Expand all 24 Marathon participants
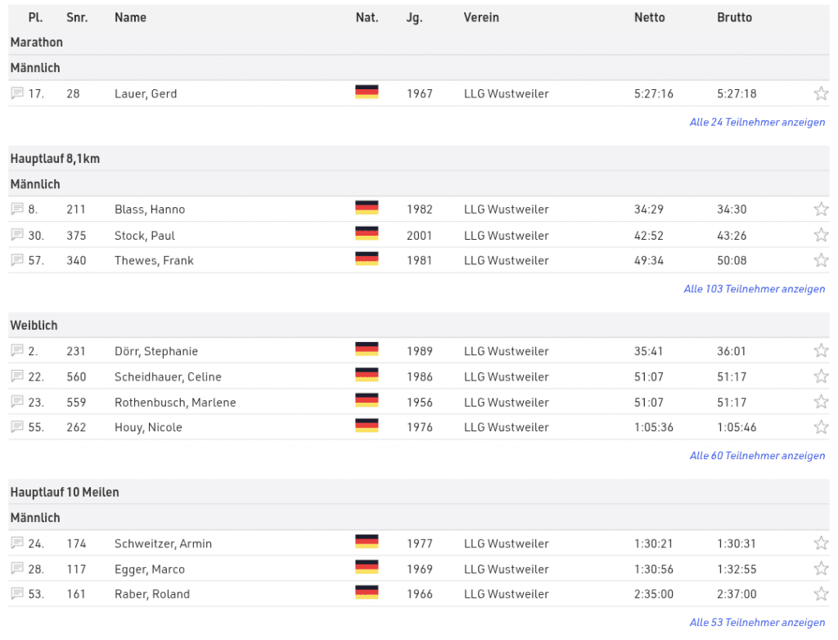Image resolution: width=838 pixels, height=640 pixels. click(x=757, y=122)
